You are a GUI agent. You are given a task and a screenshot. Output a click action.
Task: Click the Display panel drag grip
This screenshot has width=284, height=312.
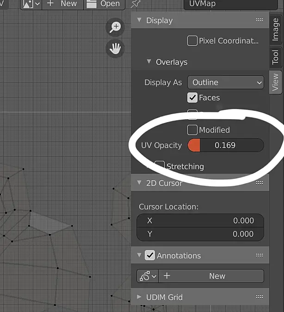point(259,20)
